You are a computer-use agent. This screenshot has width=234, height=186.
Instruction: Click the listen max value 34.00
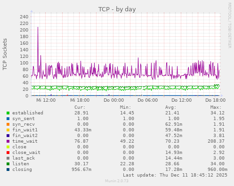218,164
